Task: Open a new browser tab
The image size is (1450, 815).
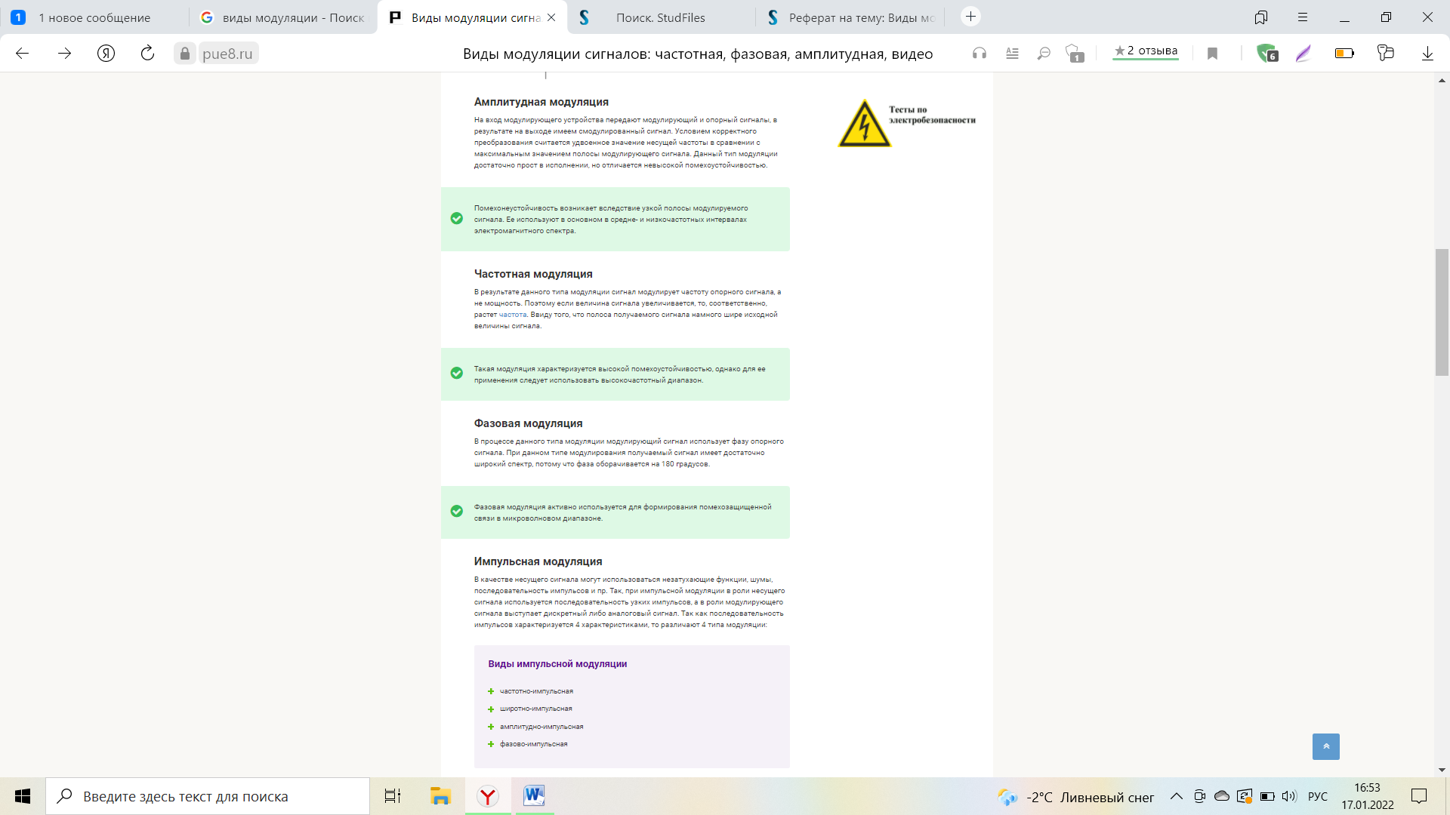Action: click(971, 17)
